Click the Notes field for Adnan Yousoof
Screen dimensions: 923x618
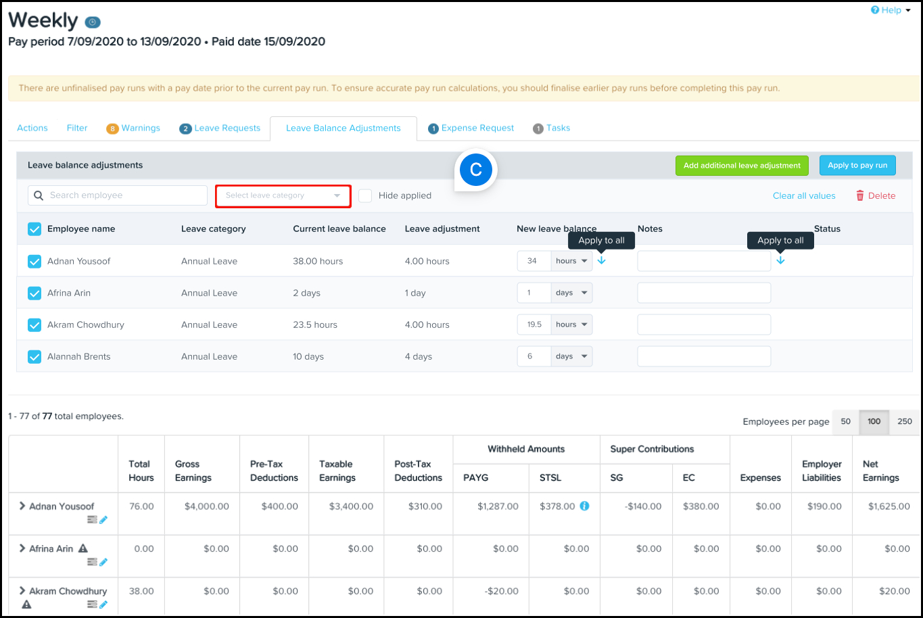pos(704,261)
